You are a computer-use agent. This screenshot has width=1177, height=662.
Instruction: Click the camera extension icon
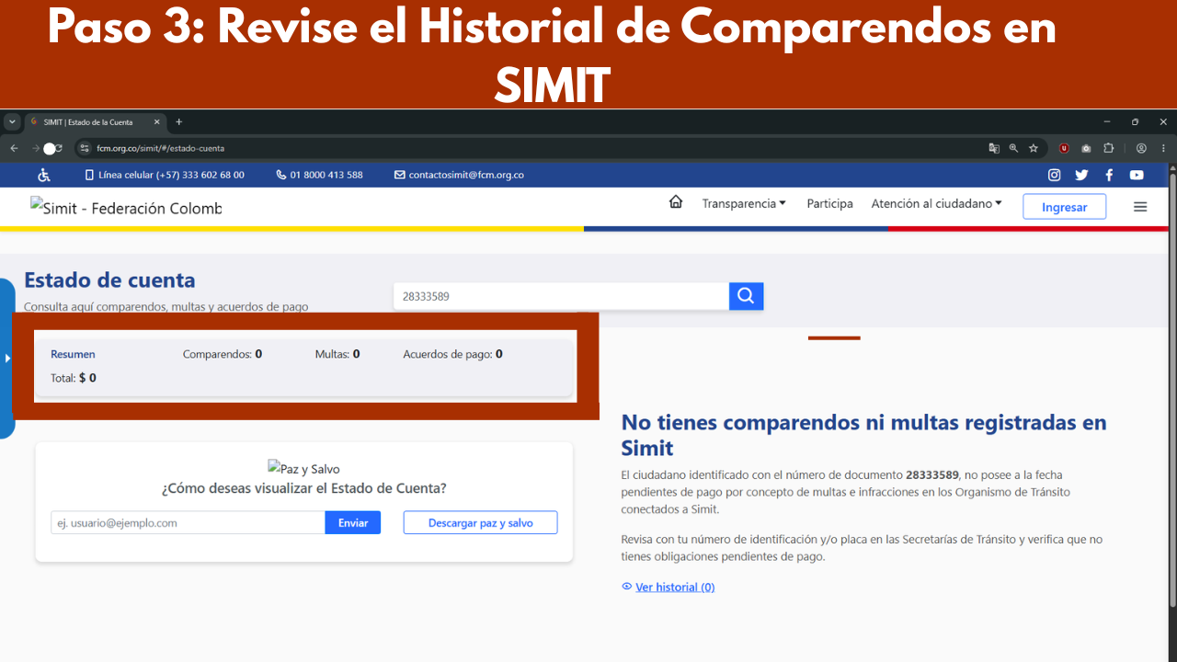point(1086,148)
